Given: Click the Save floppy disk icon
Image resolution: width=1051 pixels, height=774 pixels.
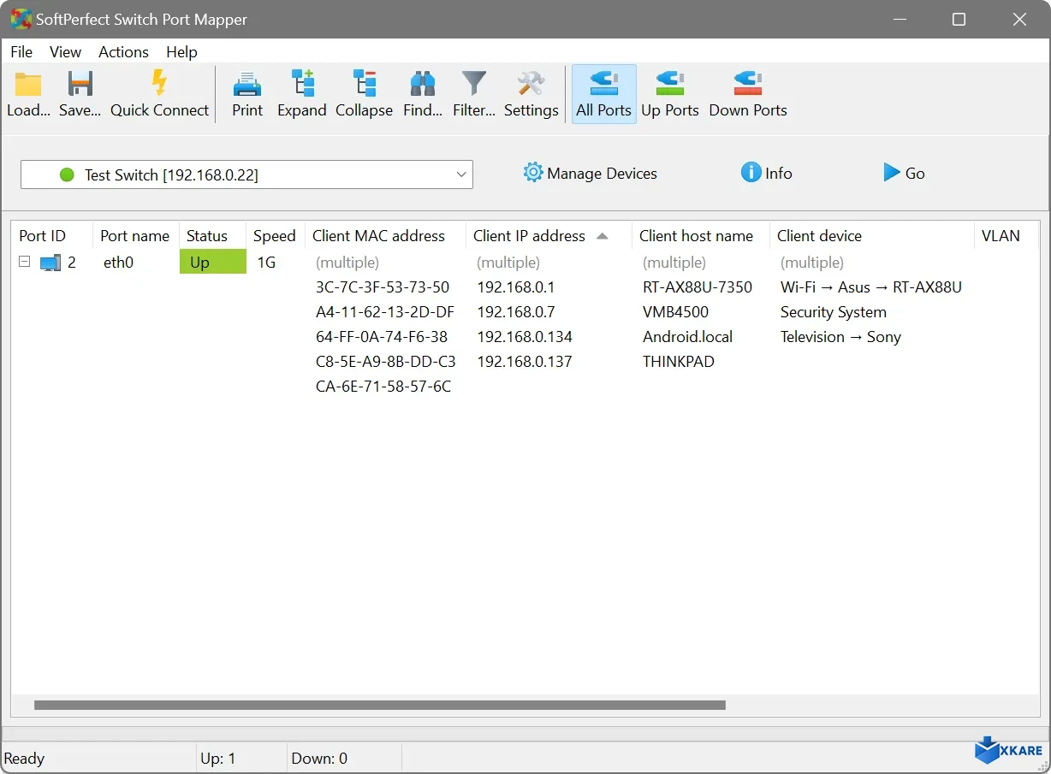Looking at the screenshot, I should point(80,84).
